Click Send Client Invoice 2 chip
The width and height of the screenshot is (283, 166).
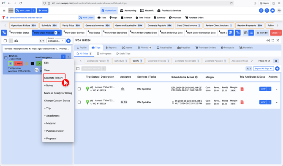tap(188, 25)
